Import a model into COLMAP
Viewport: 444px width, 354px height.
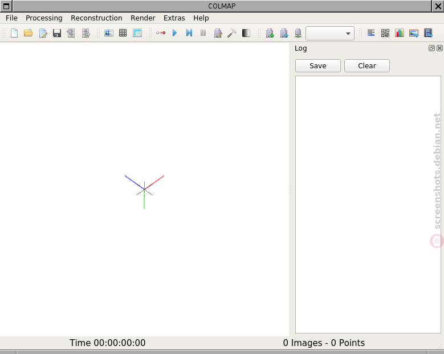pyautogui.click(x=71, y=33)
